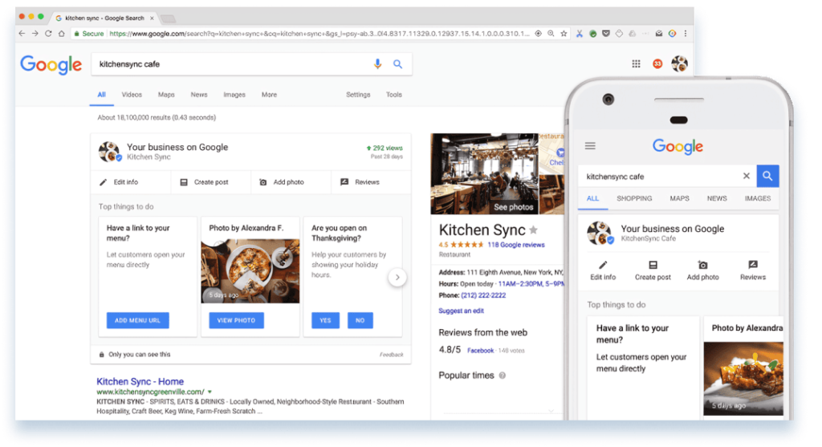822x447 pixels.
Task: Click the browser back arrow
Action: 22,33
